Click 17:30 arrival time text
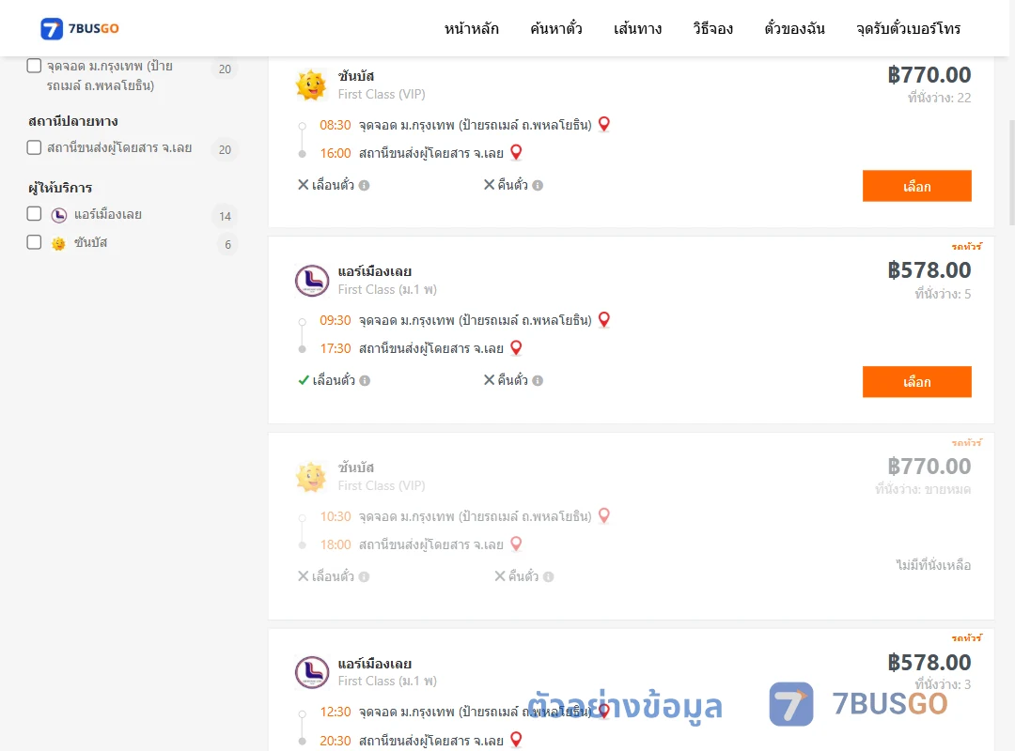Viewport: 1015px width, 751px height. coord(336,348)
